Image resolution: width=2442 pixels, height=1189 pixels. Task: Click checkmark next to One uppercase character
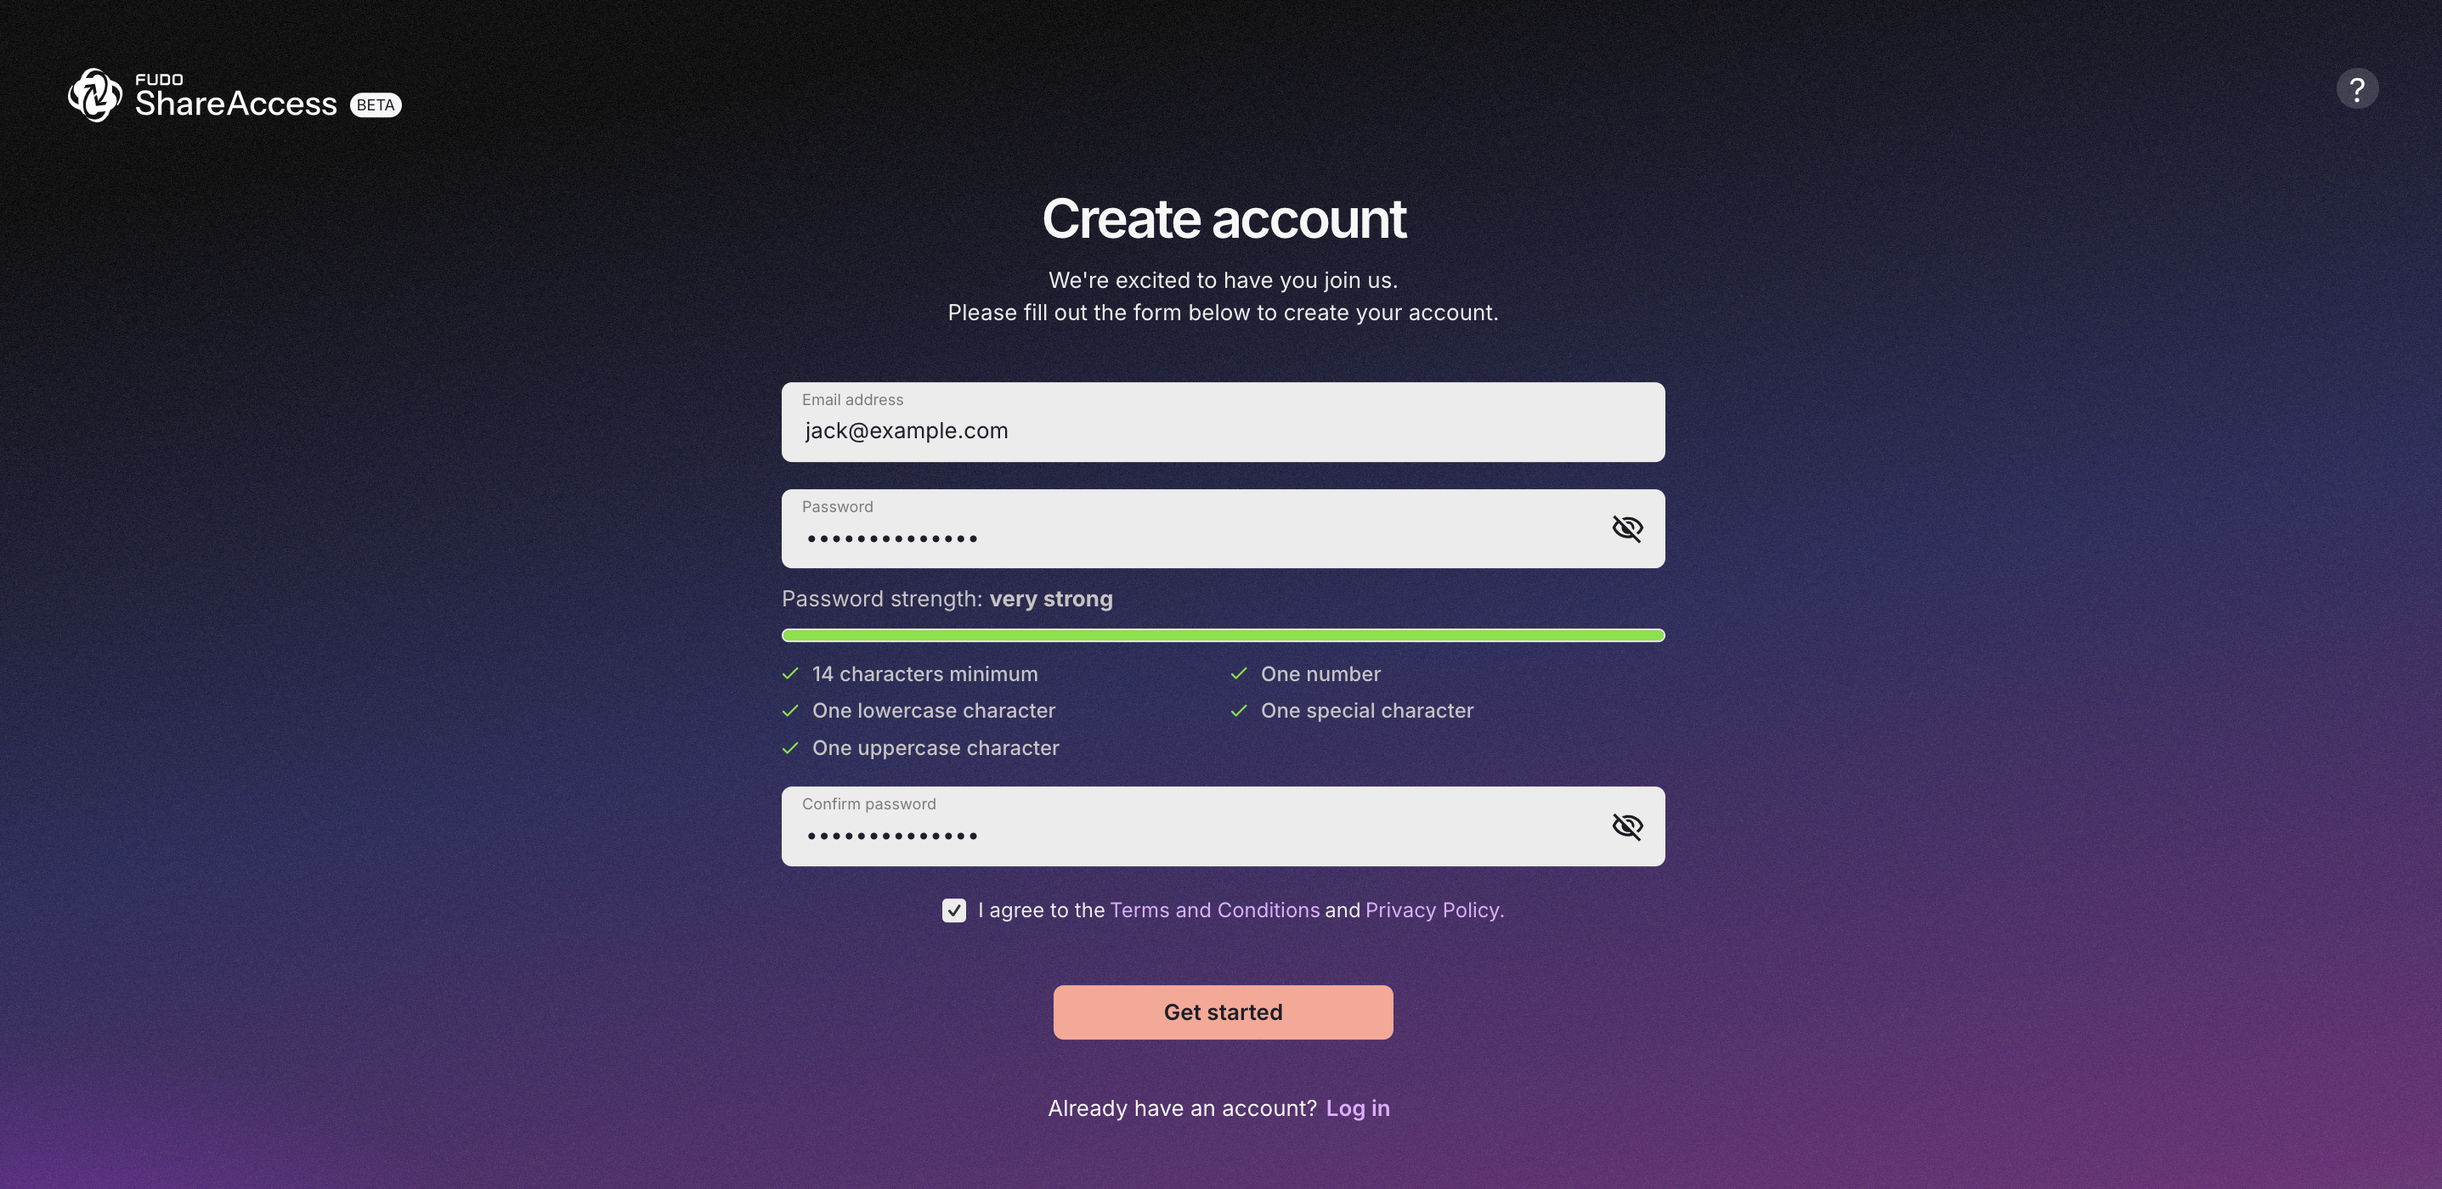coord(790,747)
